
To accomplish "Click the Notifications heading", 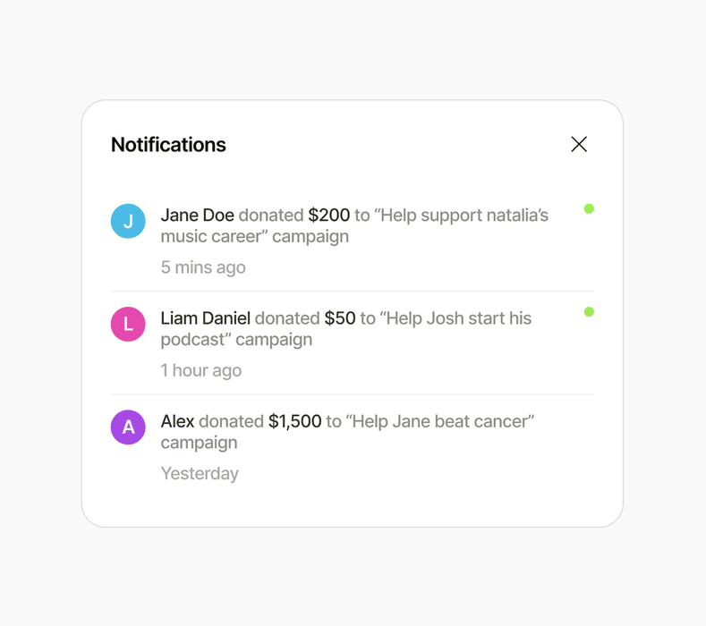I will pos(168,145).
